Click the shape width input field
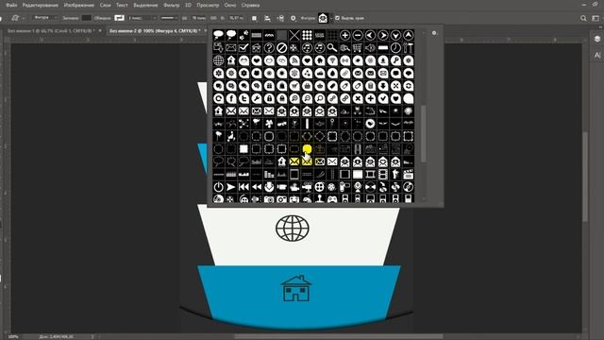 click(199, 18)
